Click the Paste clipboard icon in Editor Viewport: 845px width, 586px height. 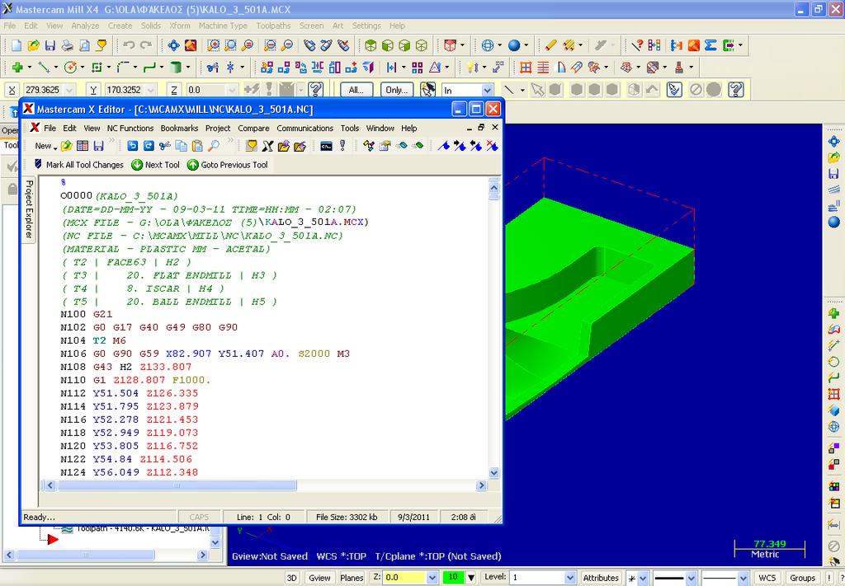[198, 146]
